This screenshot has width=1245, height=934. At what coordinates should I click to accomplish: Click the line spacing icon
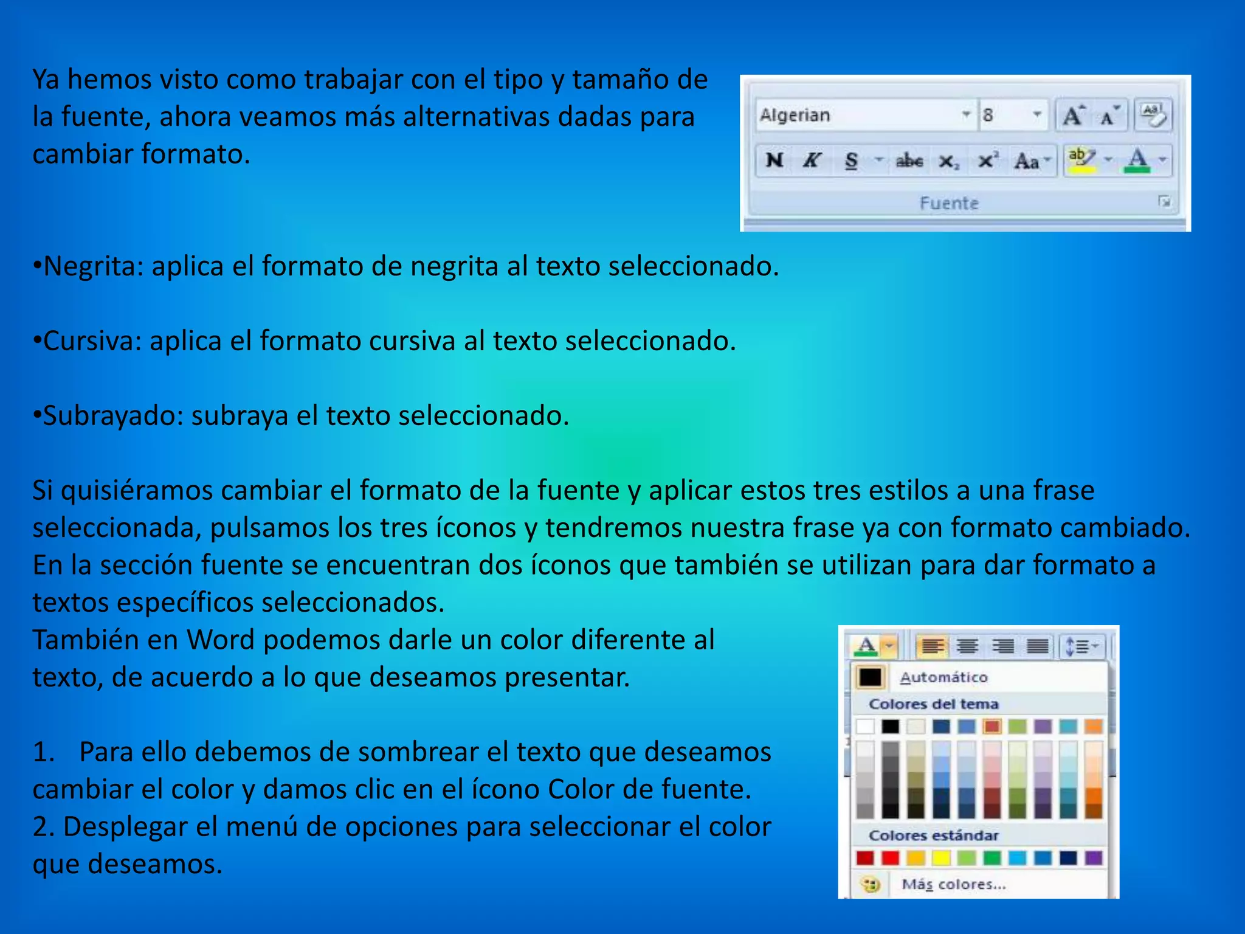pyautogui.click(x=1077, y=646)
